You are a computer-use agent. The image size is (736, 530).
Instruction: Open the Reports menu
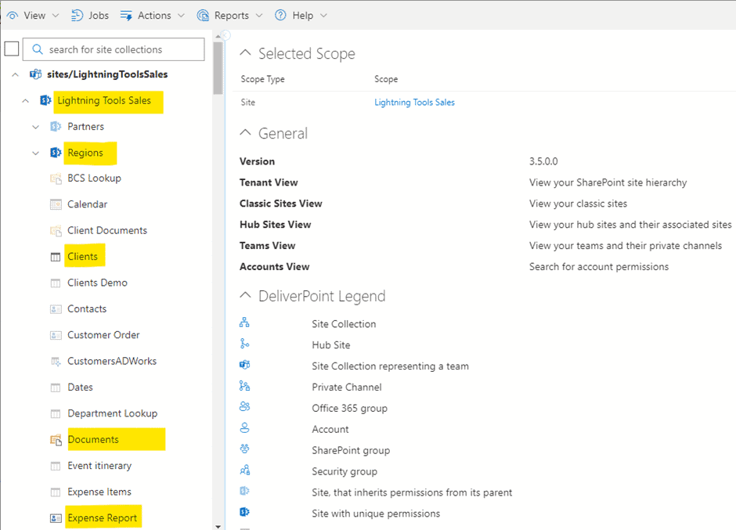(x=231, y=16)
